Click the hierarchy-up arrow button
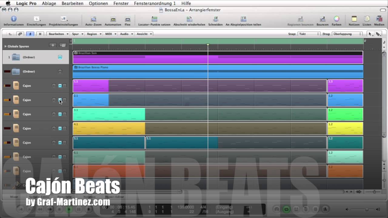Viewport: 388px width, 218px height. (x=10, y=34)
